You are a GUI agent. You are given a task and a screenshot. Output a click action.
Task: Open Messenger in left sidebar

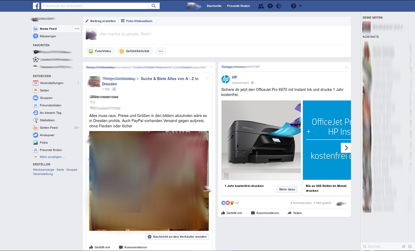pyautogui.click(x=48, y=36)
